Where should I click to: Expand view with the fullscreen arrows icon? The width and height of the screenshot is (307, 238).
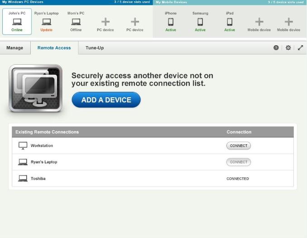[300, 48]
